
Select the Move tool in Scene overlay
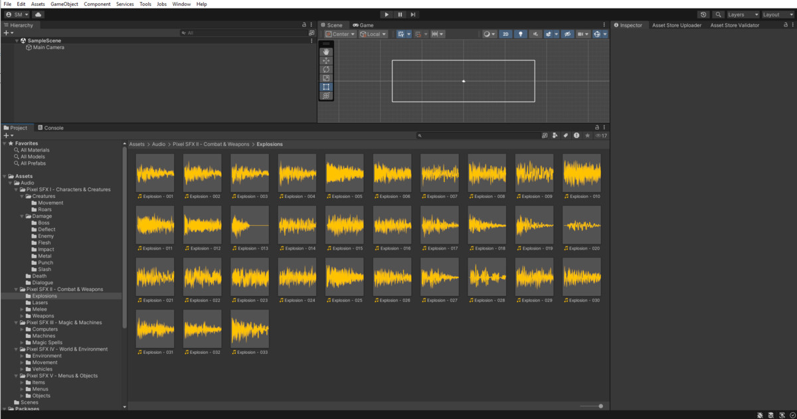click(326, 60)
